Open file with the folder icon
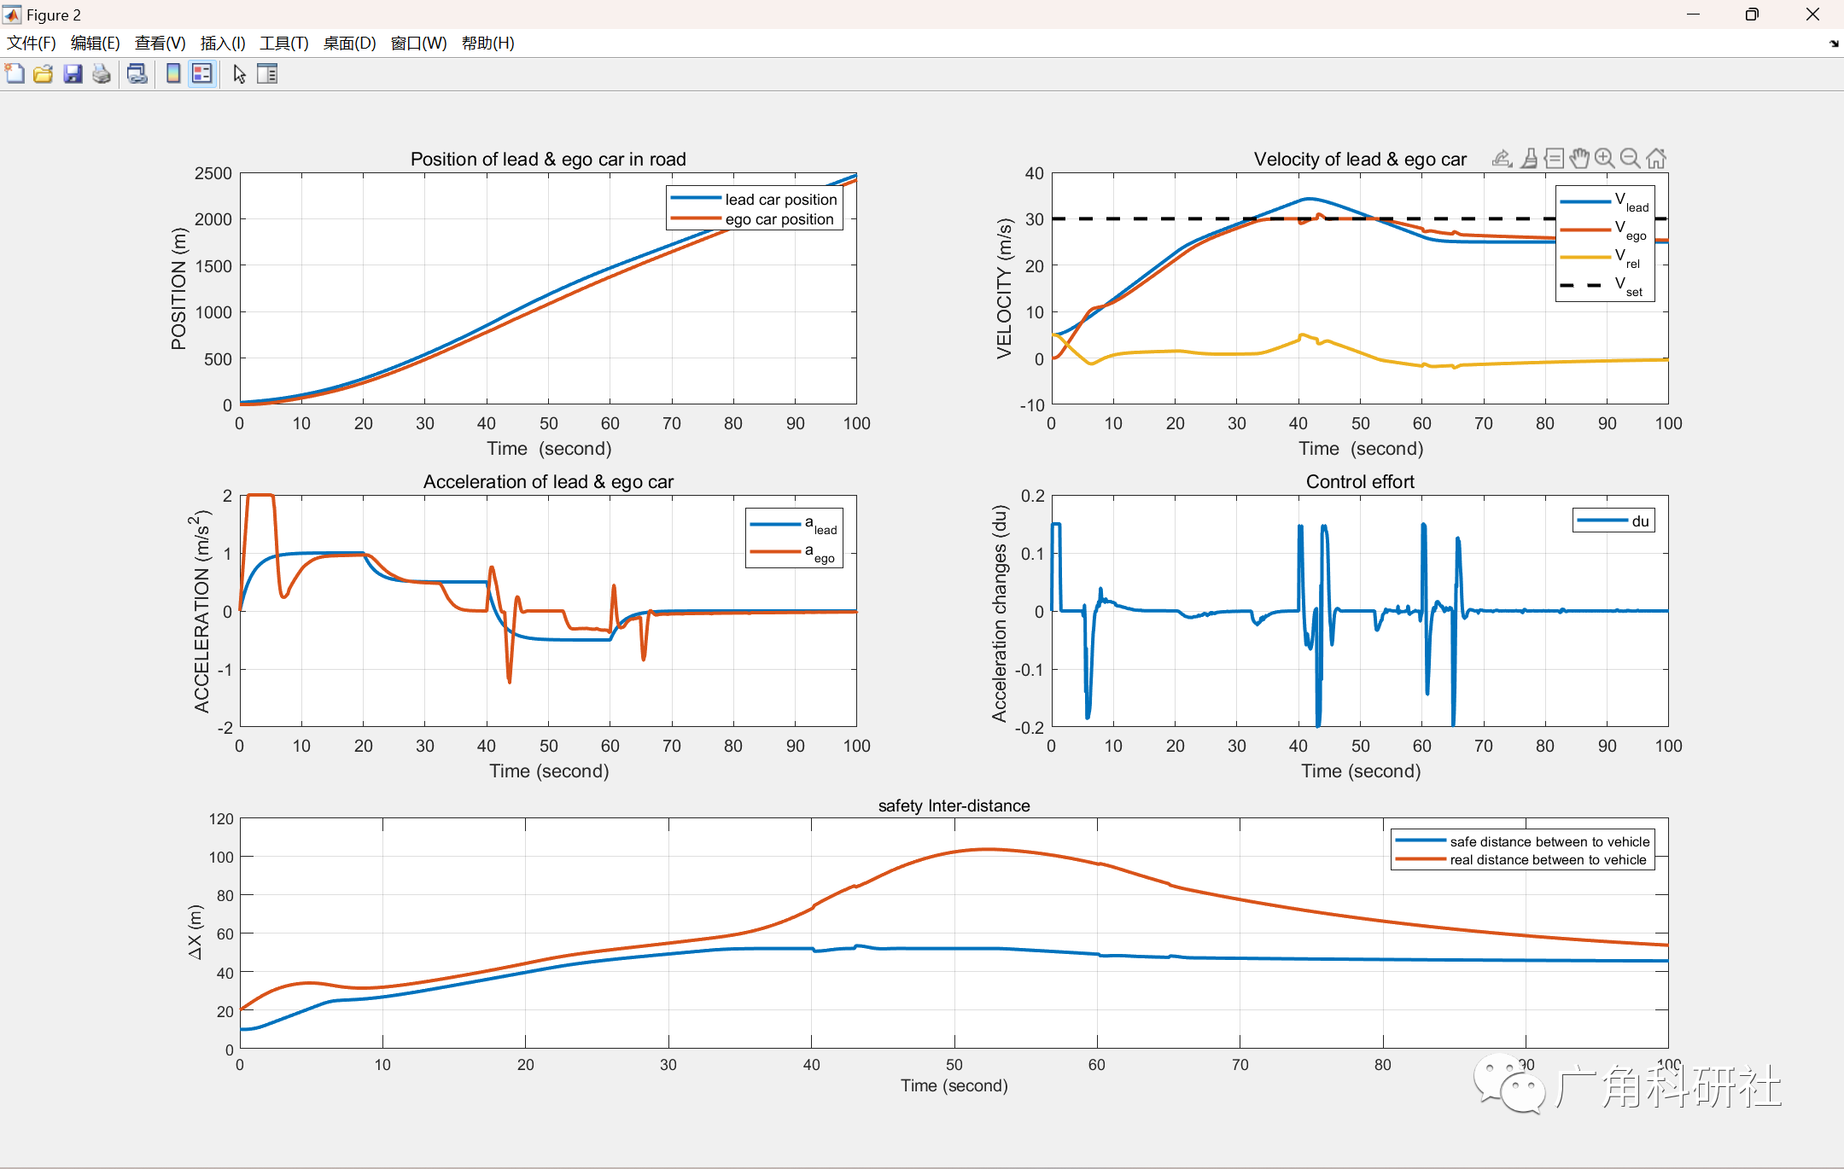Viewport: 1844px width, 1169px height. pyautogui.click(x=44, y=74)
